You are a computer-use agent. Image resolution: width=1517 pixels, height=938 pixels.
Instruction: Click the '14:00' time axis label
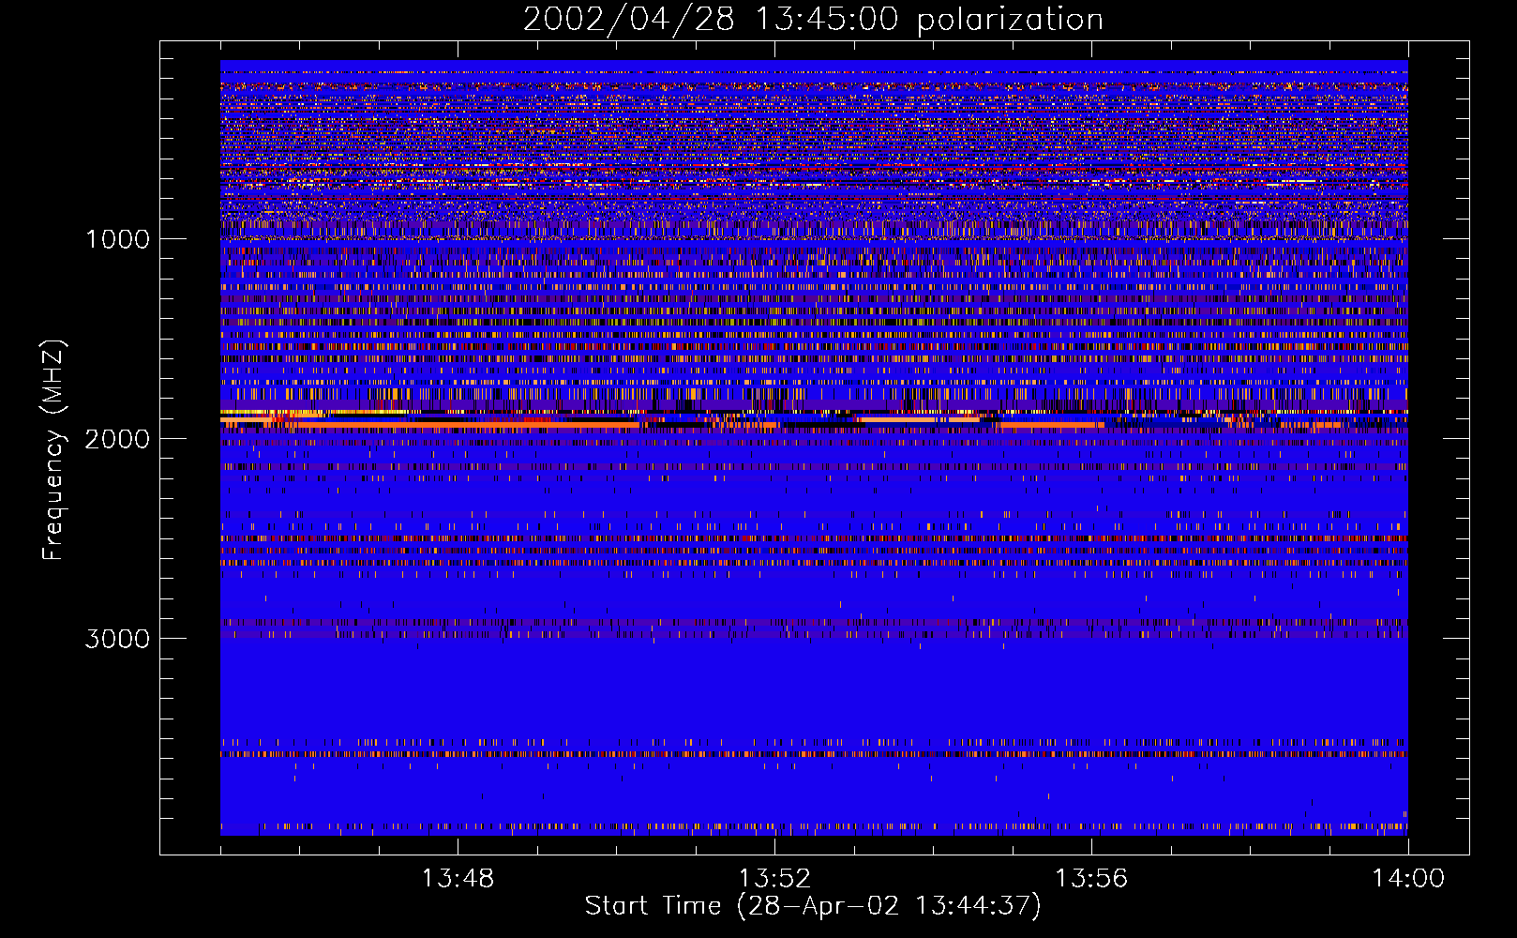coord(1408,879)
